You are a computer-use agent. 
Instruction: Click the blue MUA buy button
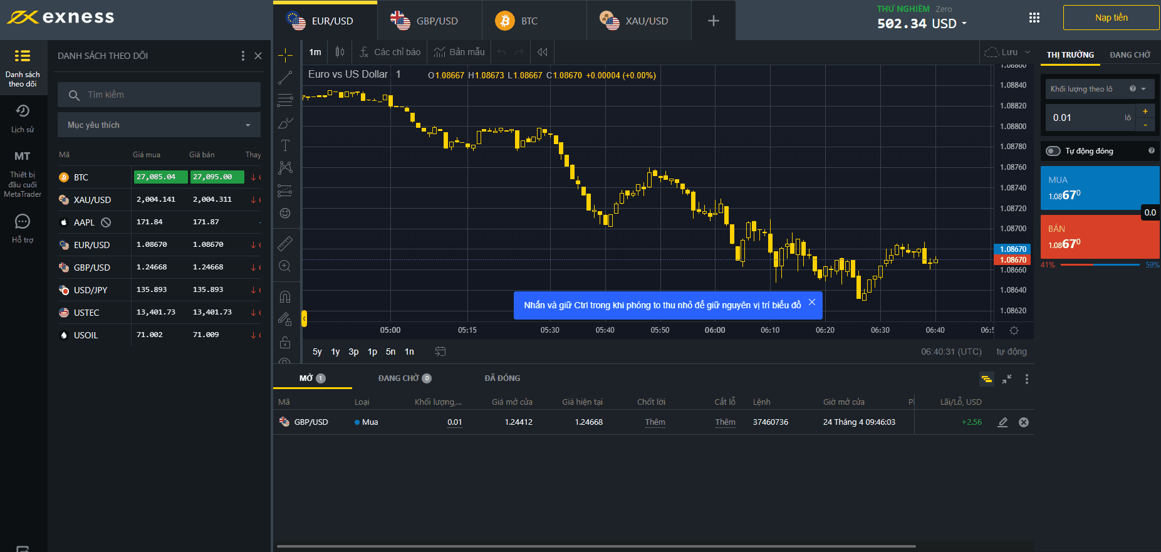point(1100,188)
